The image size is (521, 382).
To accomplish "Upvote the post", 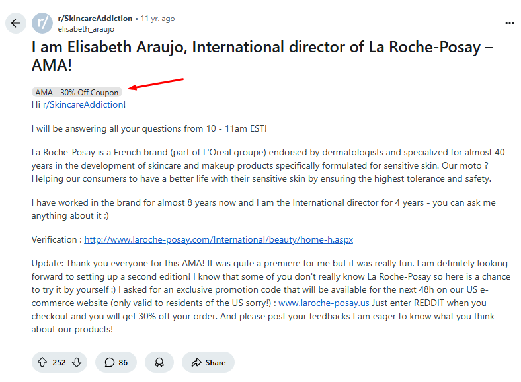I will pos(42,362).
